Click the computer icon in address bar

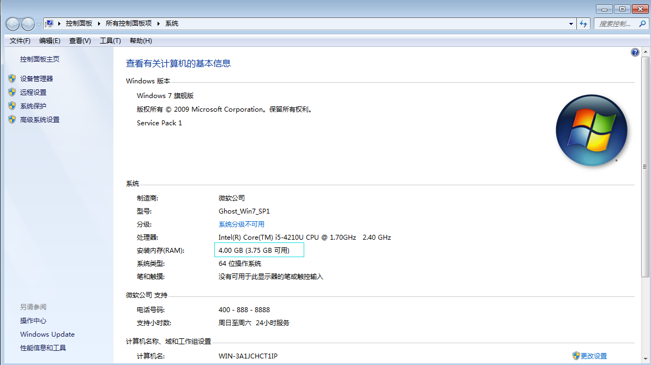click(x=50, y=23)
